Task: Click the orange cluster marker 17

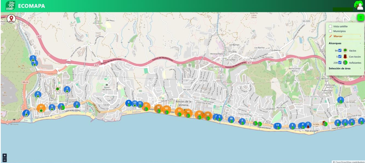Action: click(41, 107)
